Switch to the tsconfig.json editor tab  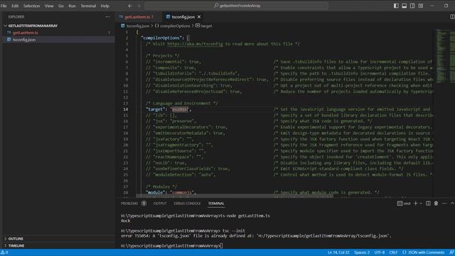pyautogui.click(x=183, y=17)
